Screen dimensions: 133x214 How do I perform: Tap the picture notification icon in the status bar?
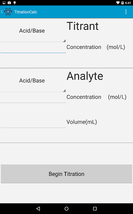click(x=4, y=3)
